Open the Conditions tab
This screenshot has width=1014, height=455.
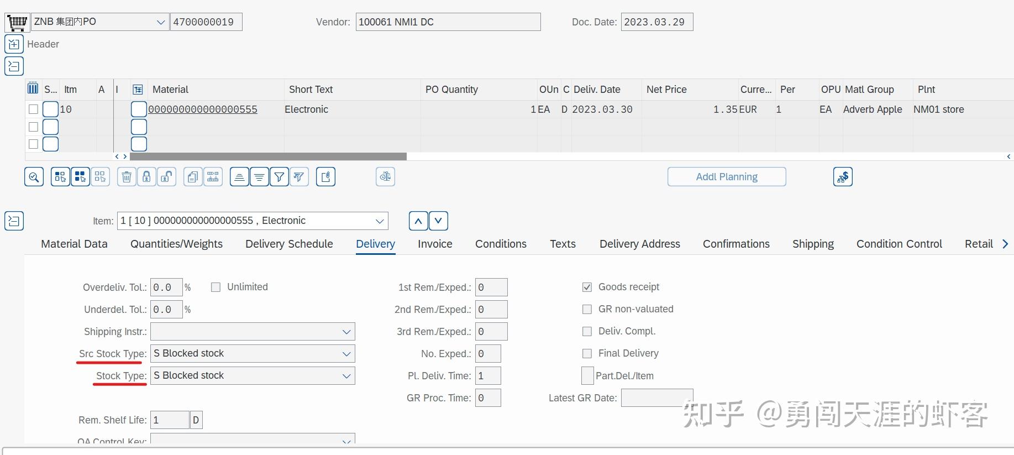(x=501, y=244)
